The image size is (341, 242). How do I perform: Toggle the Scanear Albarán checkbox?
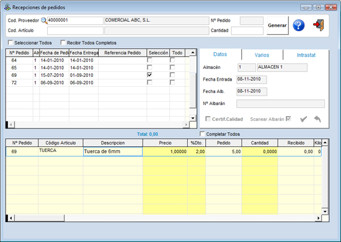(288, 119)
